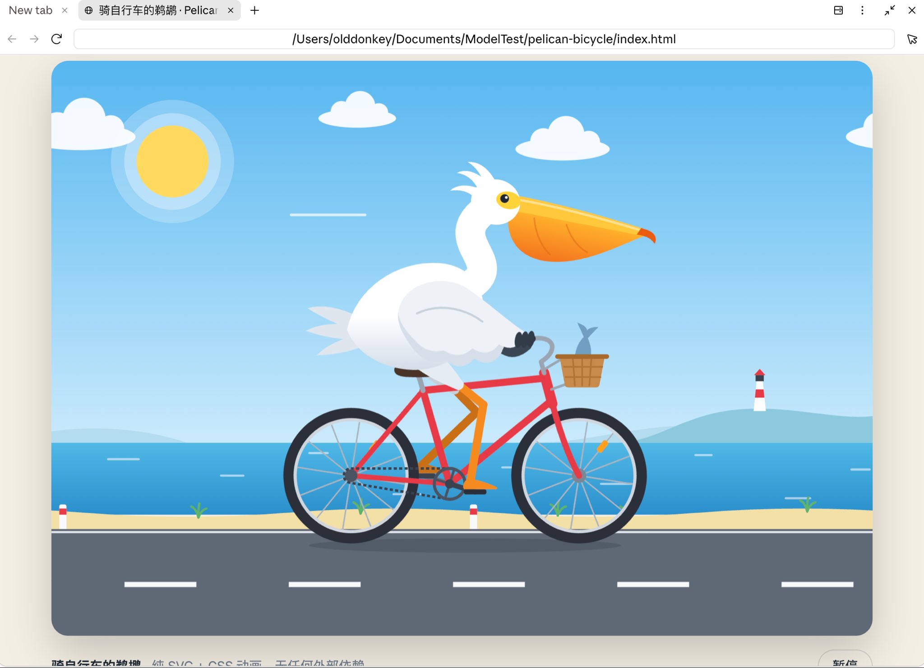
Task: Click the forward navigation arrow
Action: 34,39
